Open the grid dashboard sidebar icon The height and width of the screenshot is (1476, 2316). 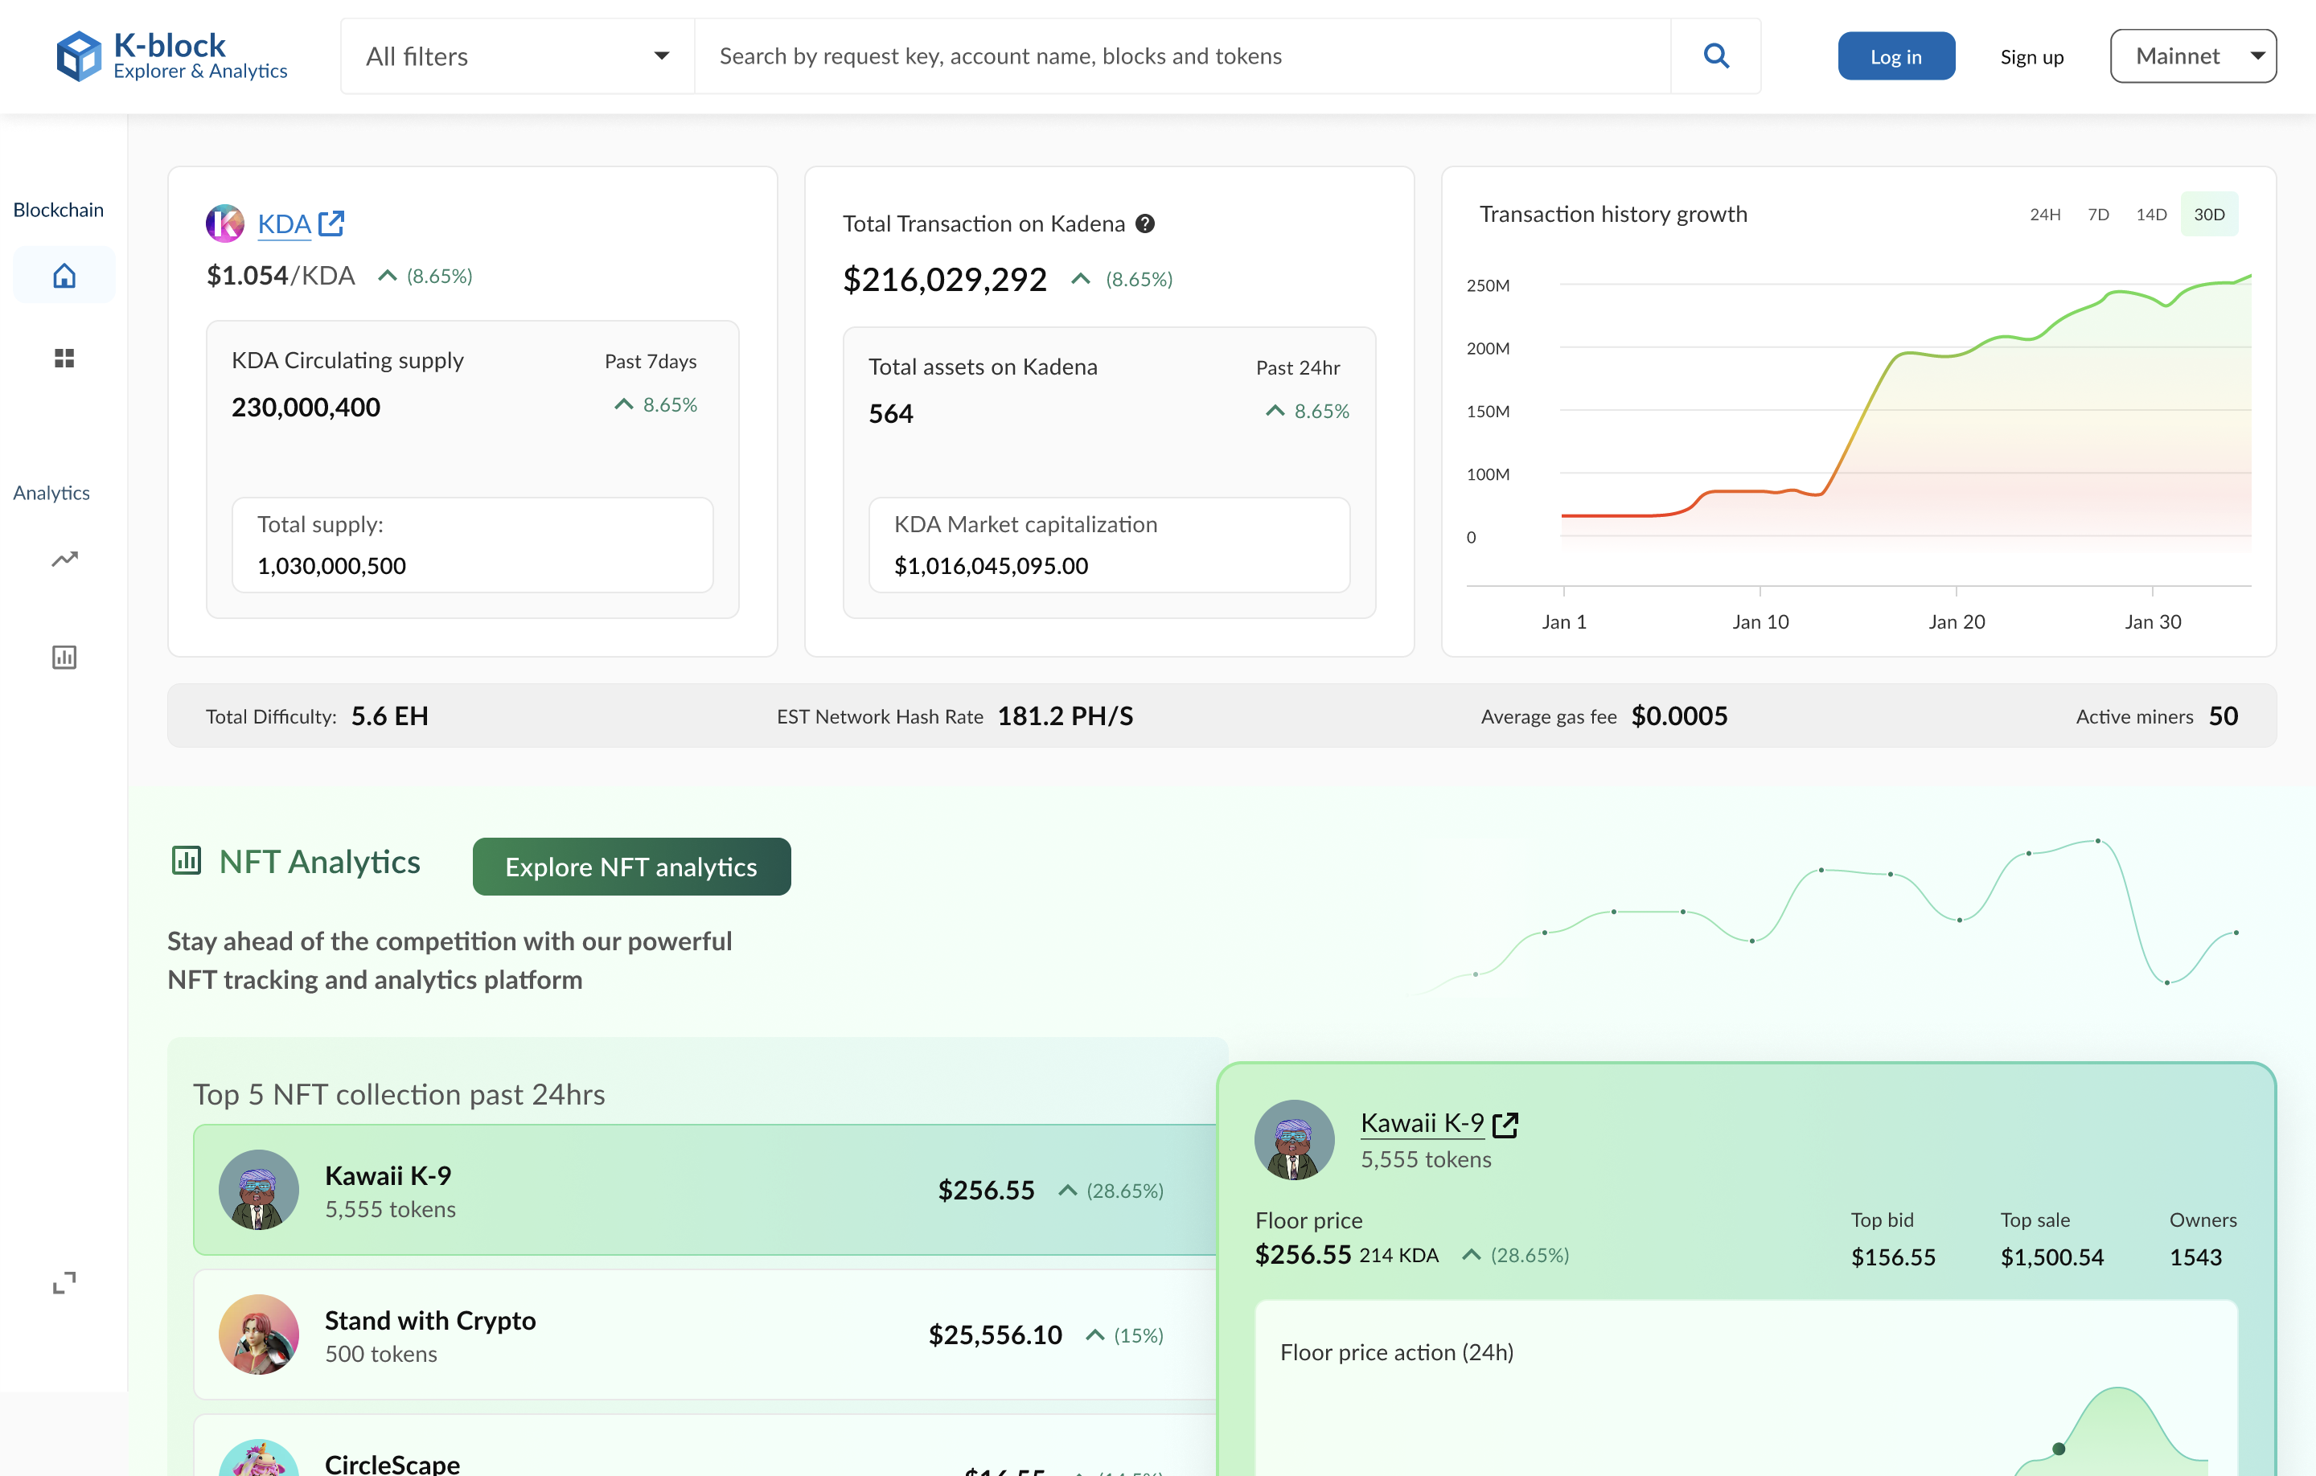64,358
